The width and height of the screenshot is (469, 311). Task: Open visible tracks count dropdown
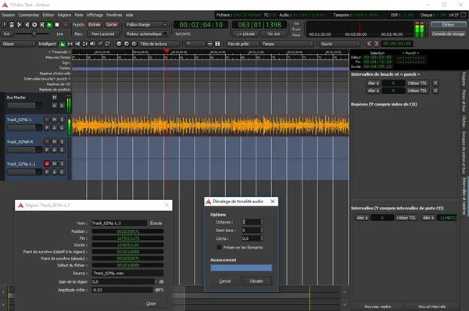click(x=195, y=44)
